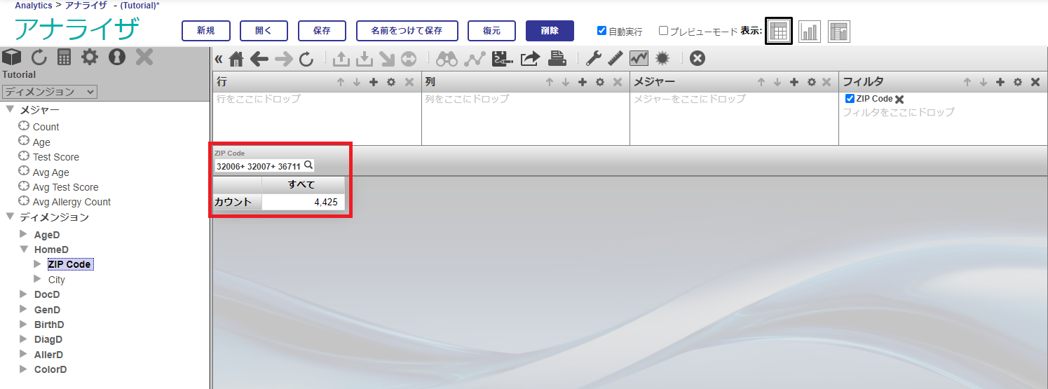Click the share export arrow icon
1048x389 pixels.
[529, 59]
